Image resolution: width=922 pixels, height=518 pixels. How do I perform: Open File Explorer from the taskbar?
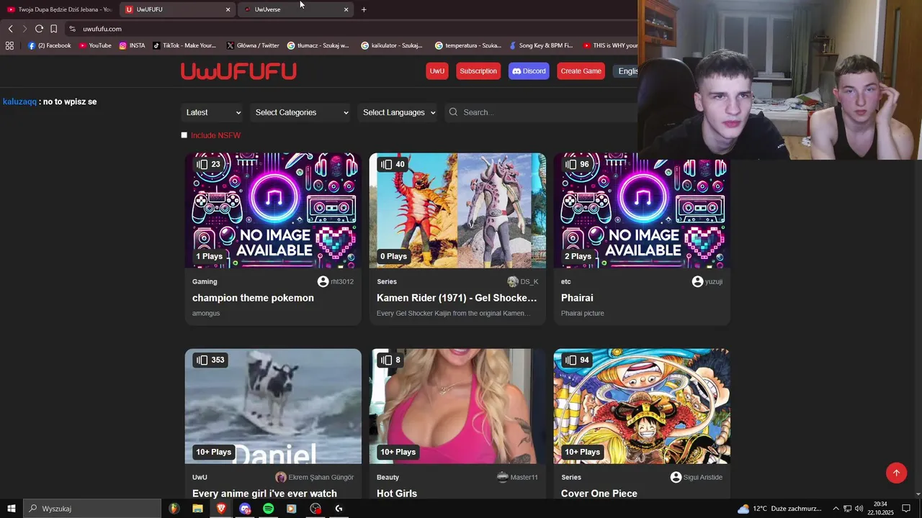pos(197,509)
